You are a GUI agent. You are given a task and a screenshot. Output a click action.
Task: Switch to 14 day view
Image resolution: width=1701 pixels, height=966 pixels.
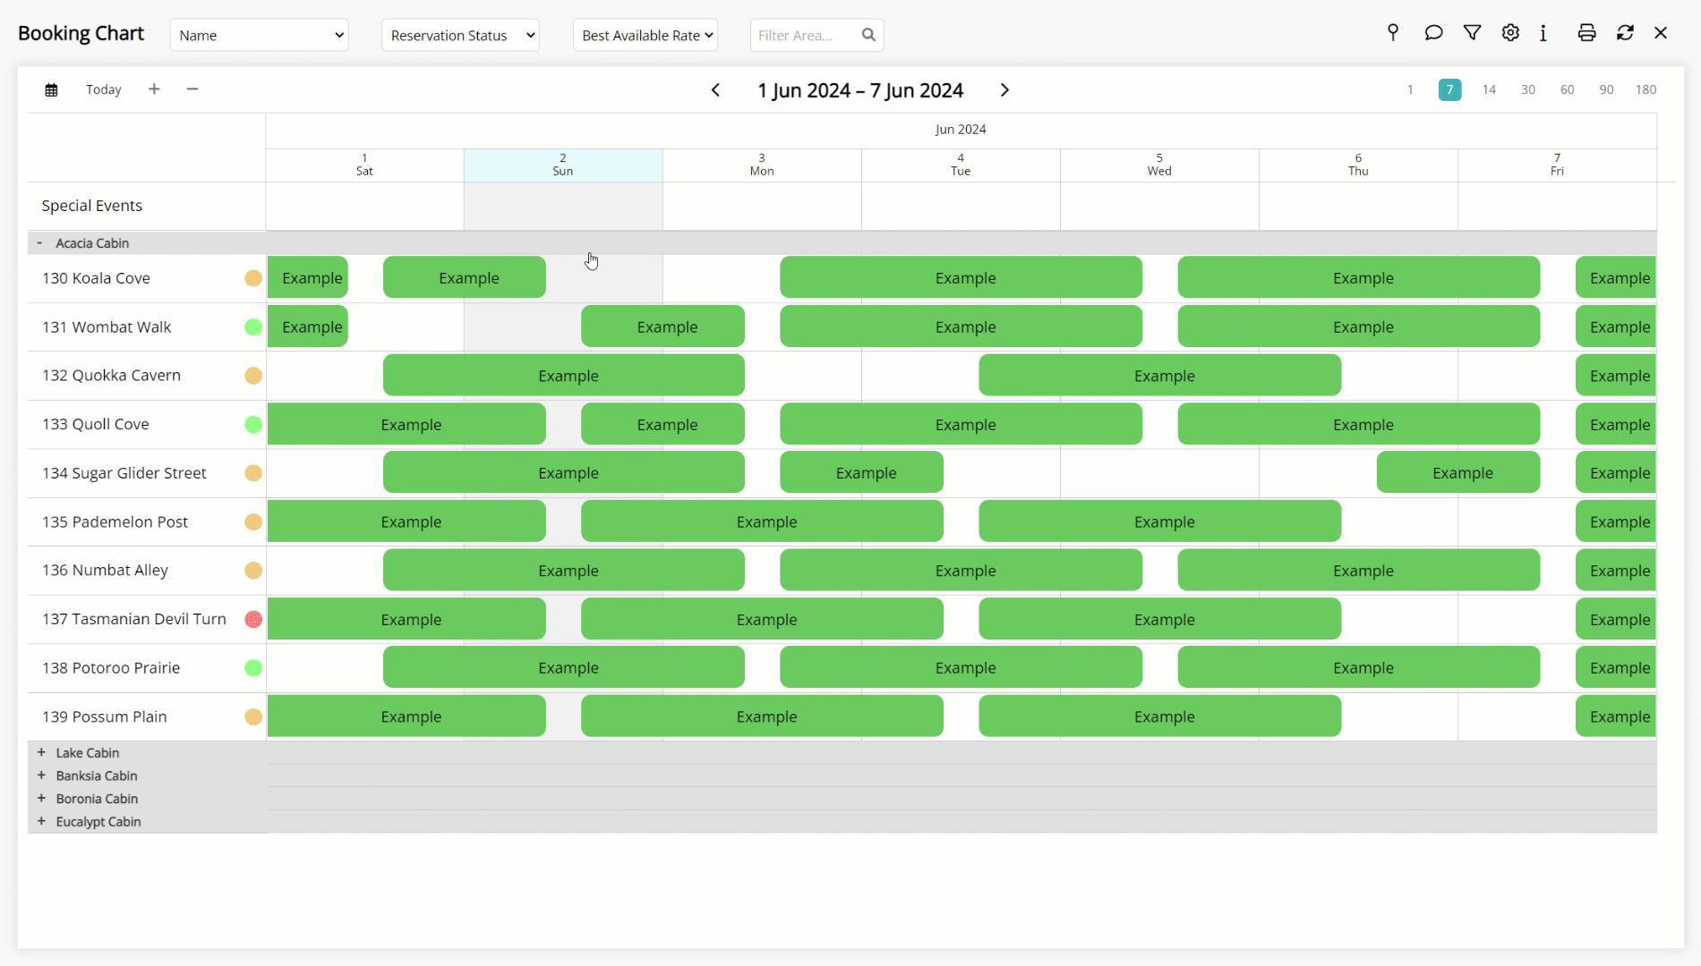[1489, 89]
